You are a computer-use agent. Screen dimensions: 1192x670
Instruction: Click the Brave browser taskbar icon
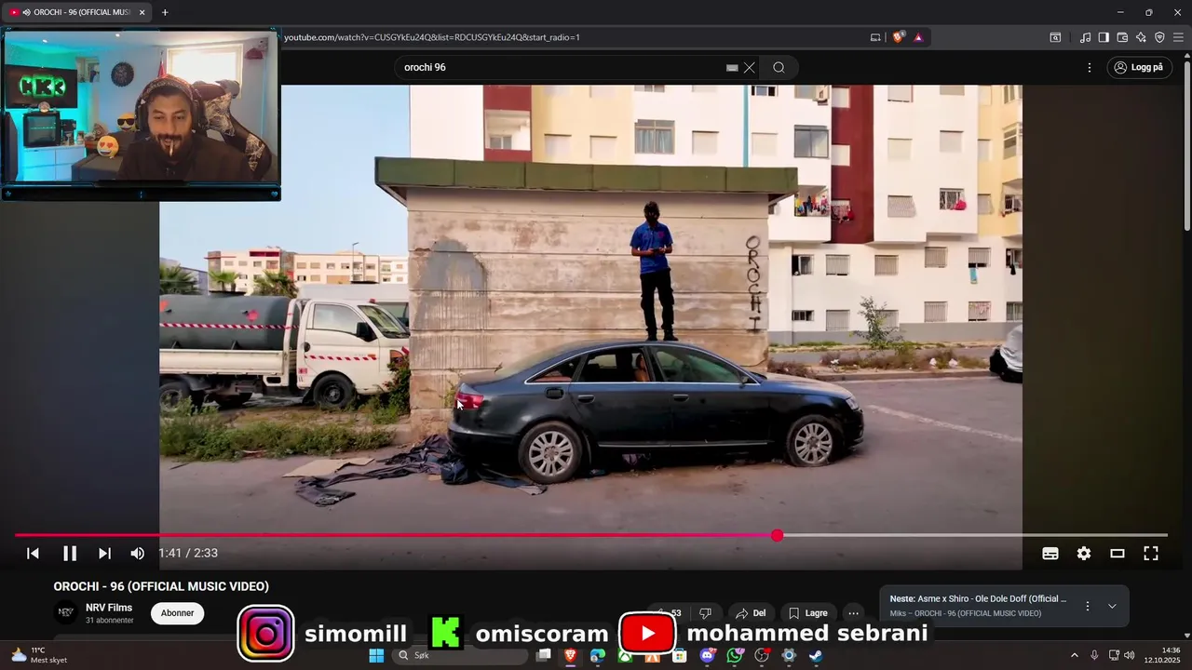(x=570, y=655)
